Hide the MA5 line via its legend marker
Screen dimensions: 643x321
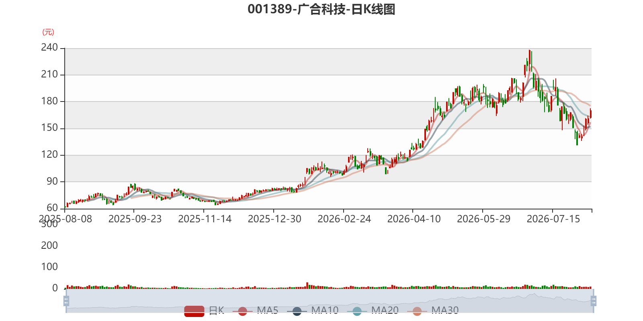coord(242,311)
